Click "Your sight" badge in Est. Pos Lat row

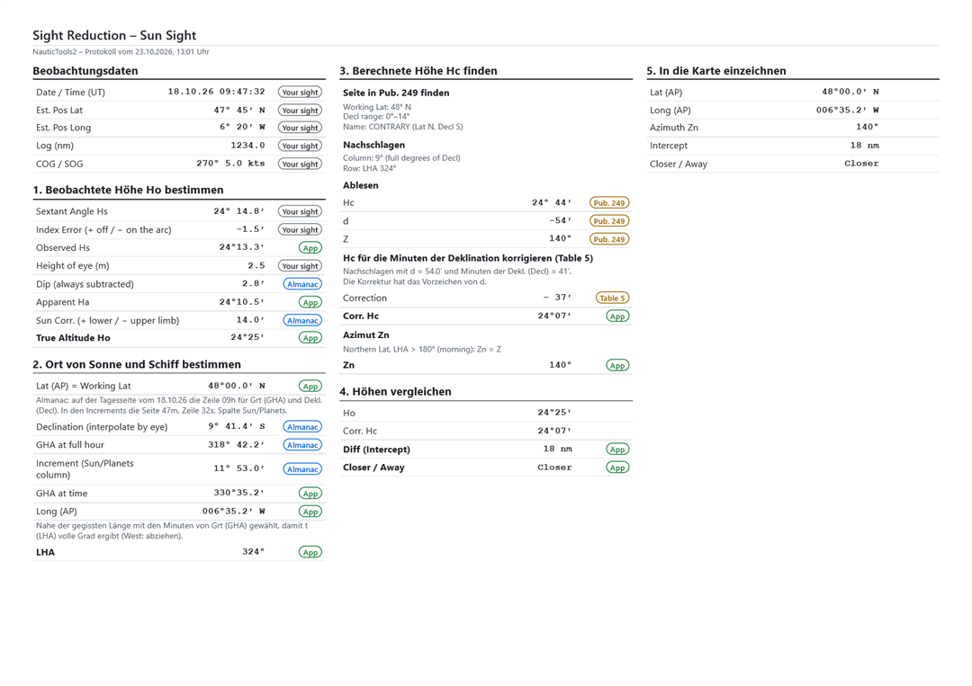[300, 111]
